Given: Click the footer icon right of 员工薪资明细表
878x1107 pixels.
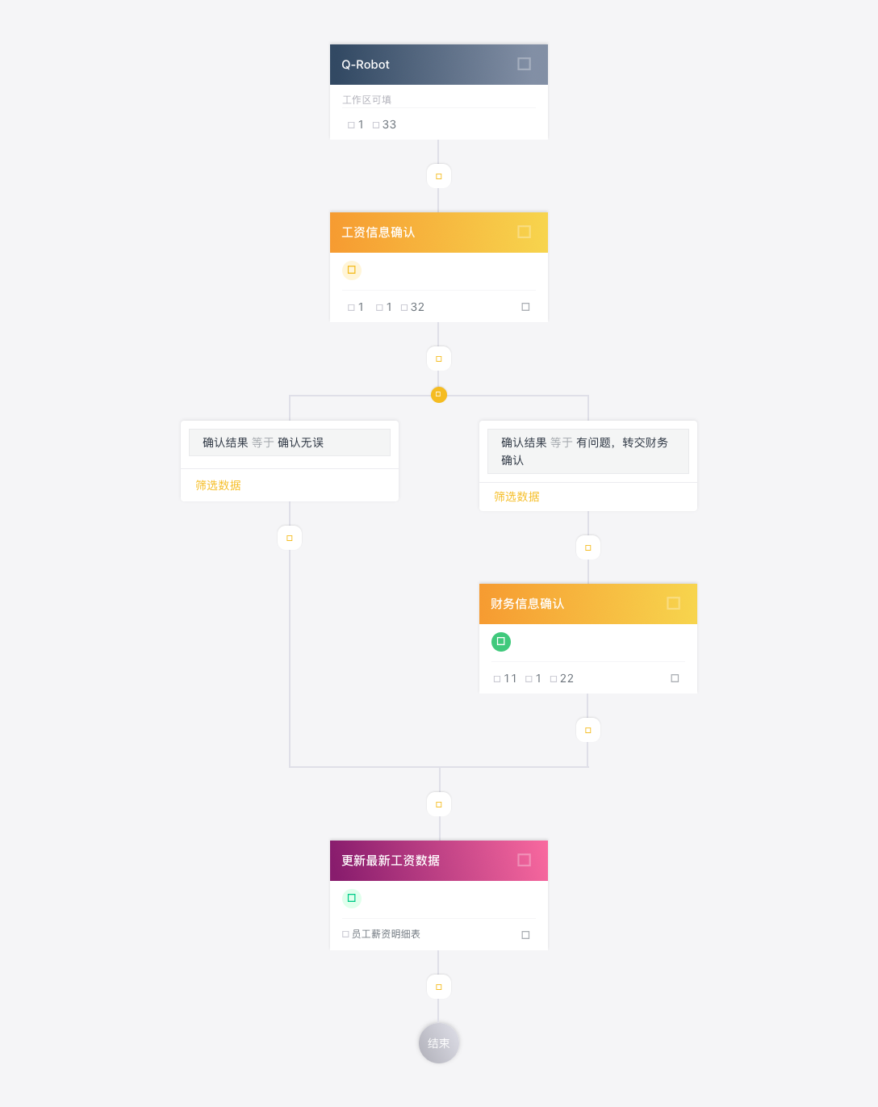Looking at the screenshot, I should (525, 935).
